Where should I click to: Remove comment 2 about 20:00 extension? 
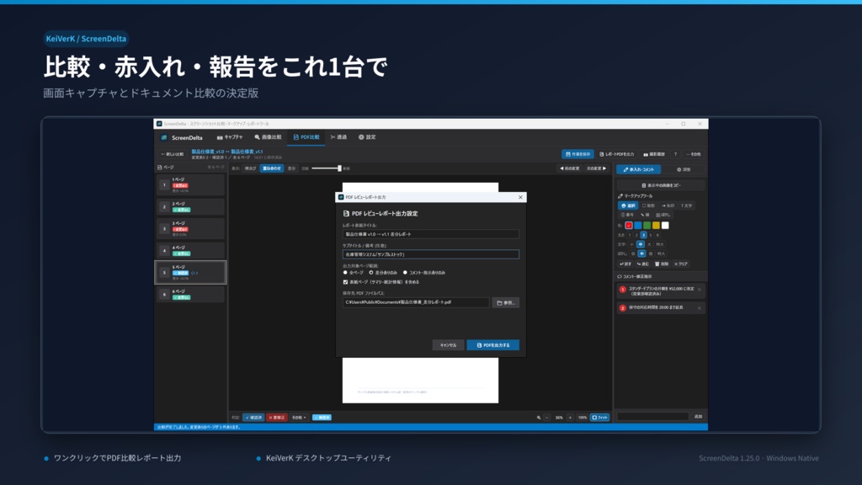700,308
